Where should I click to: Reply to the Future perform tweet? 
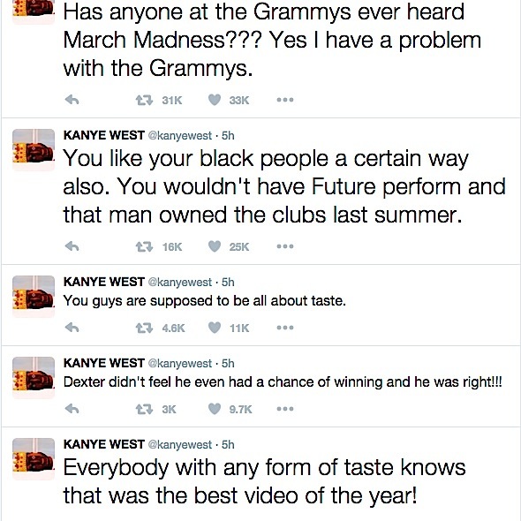tap(72, 246)
